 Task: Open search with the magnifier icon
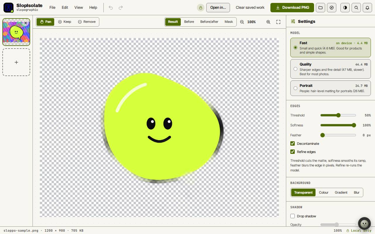pos(356,8)
